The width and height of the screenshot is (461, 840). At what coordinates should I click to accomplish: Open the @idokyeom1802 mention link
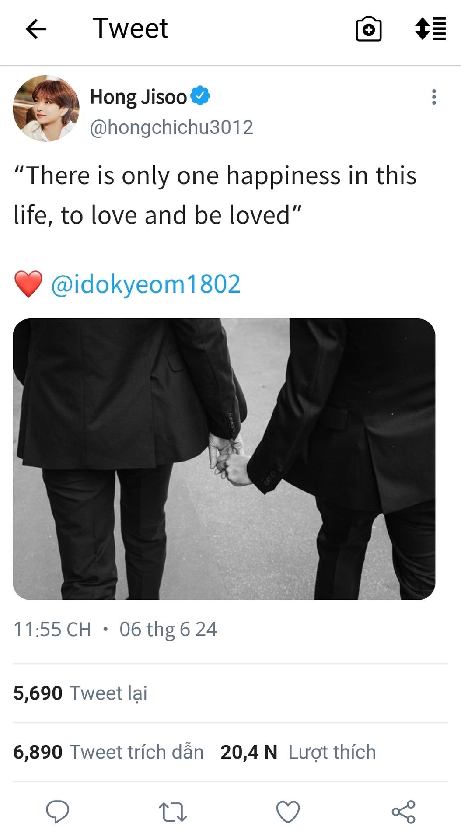click(146, 284)
